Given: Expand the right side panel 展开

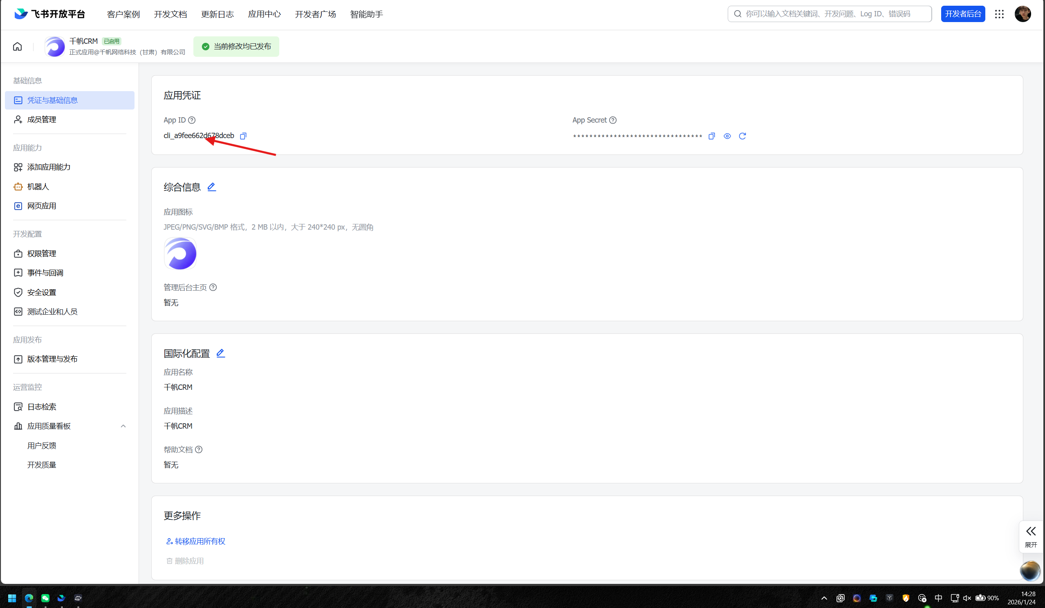Looking at the screenshot, I should click(1030, 536).
